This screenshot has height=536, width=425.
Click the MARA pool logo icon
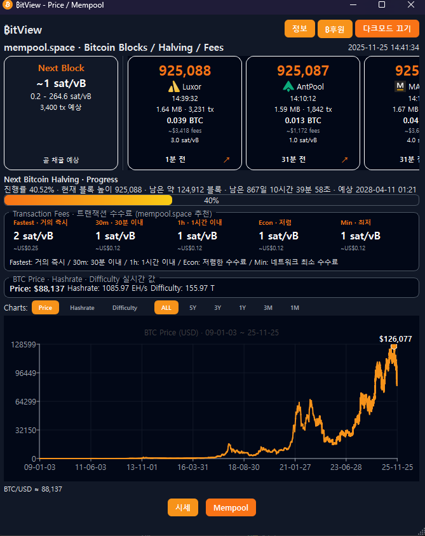(400, 86)
